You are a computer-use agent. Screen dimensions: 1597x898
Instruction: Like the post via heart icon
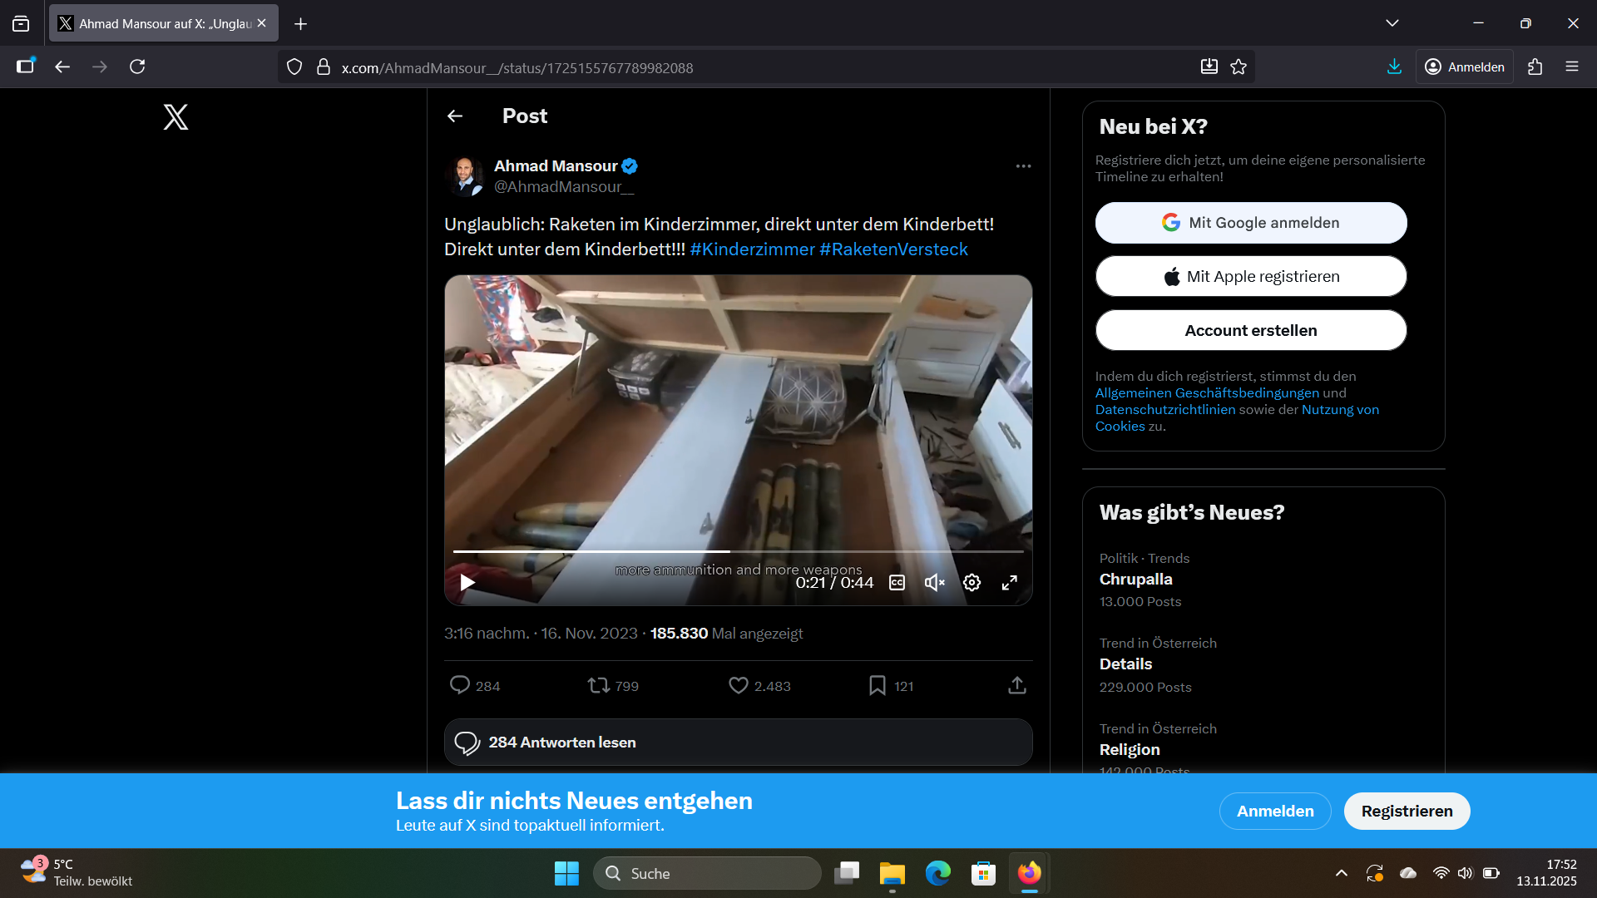click(738, 685)
